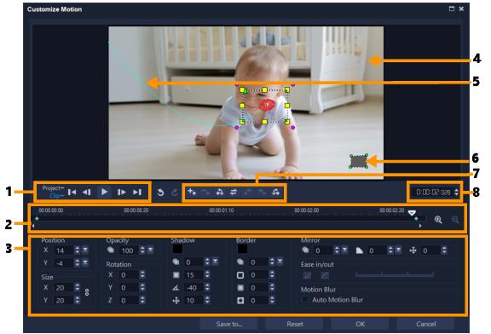
Task: Switch playback mode to Project
Action: click(51, 187)
